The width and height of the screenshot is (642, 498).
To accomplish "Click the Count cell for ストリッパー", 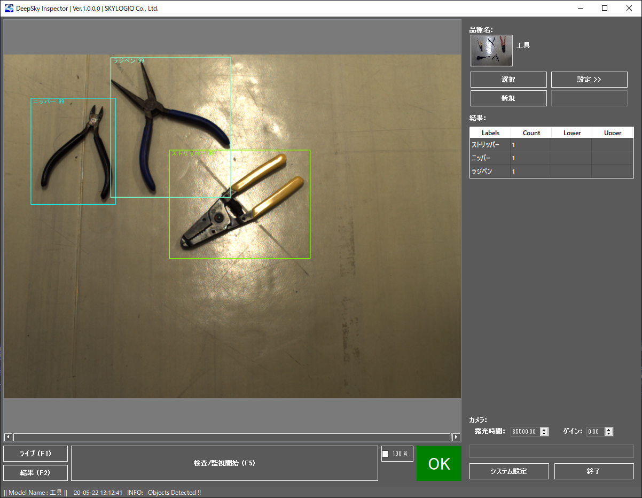I will click(x=531, y=145).
